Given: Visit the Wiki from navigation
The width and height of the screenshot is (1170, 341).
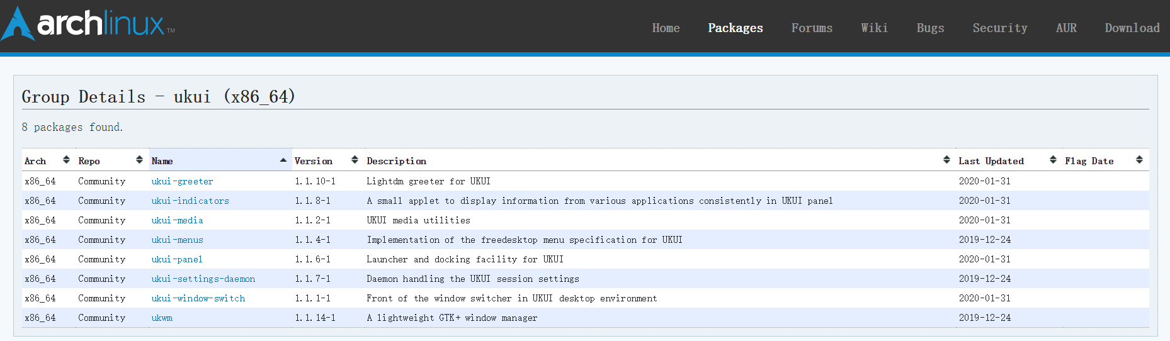Looking at the screenshot, I should point(874,28).
